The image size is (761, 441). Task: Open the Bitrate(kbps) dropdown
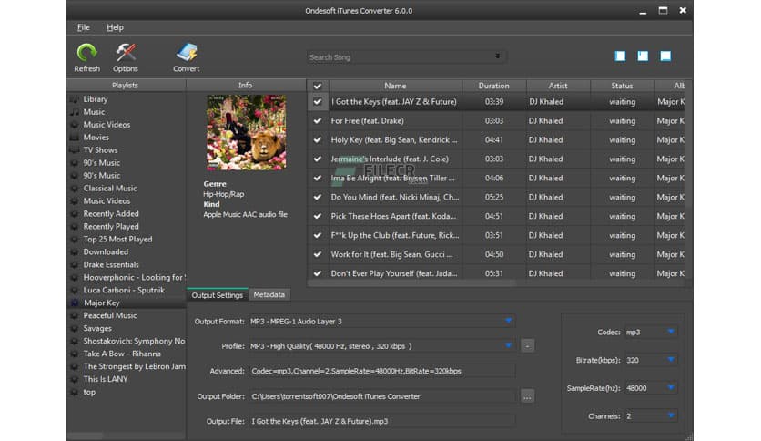(x=671, y=359)
